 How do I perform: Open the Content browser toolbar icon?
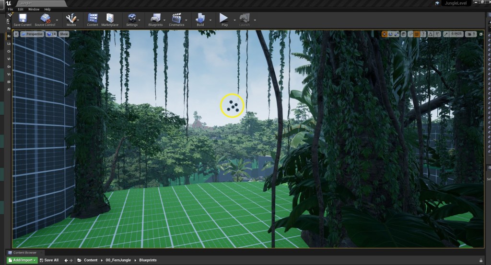click(93, 19)
